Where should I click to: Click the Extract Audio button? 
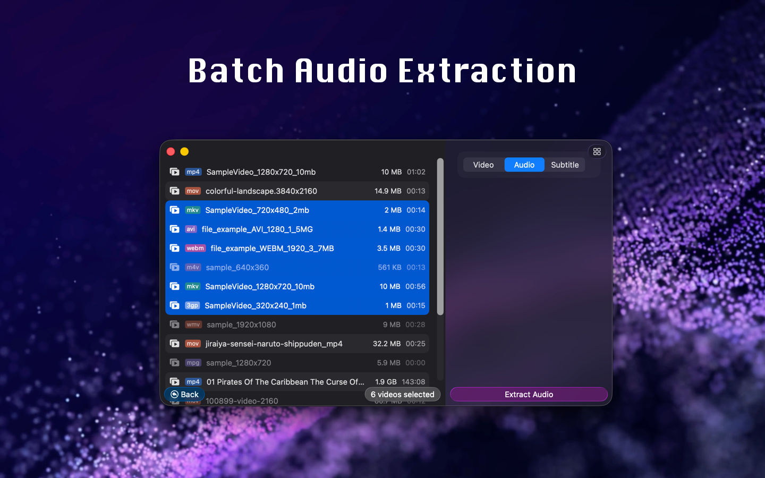(529, 394)
